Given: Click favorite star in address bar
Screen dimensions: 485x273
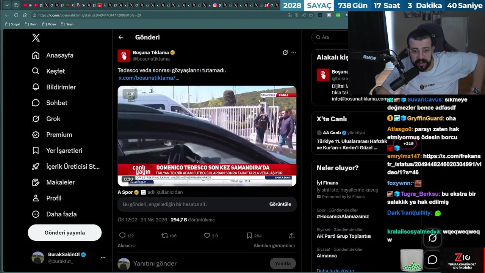Looking at the screenshot, I should click(311, 15).
